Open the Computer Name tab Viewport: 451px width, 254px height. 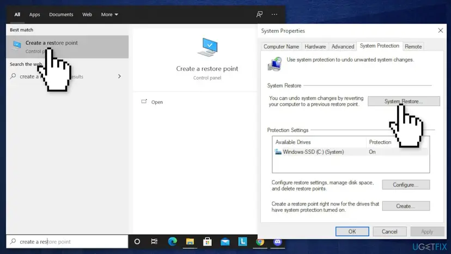coord(281,47)
